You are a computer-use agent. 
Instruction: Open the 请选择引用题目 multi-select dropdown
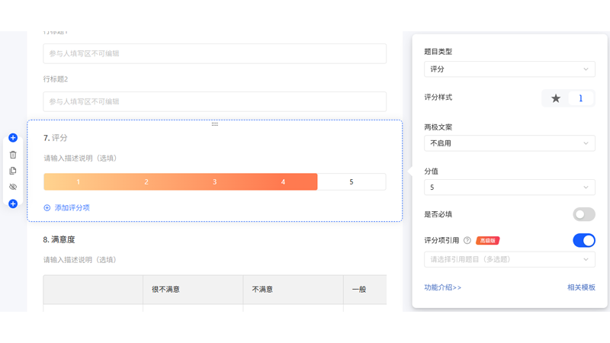pos(509,259)
